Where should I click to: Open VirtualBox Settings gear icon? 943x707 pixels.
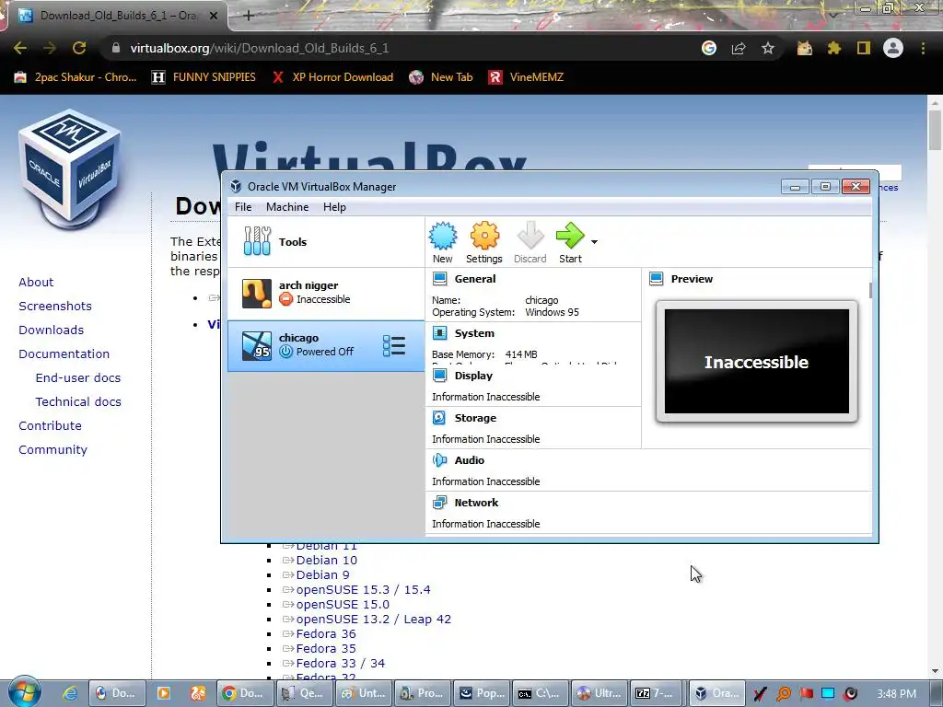[x=484, y=236]
